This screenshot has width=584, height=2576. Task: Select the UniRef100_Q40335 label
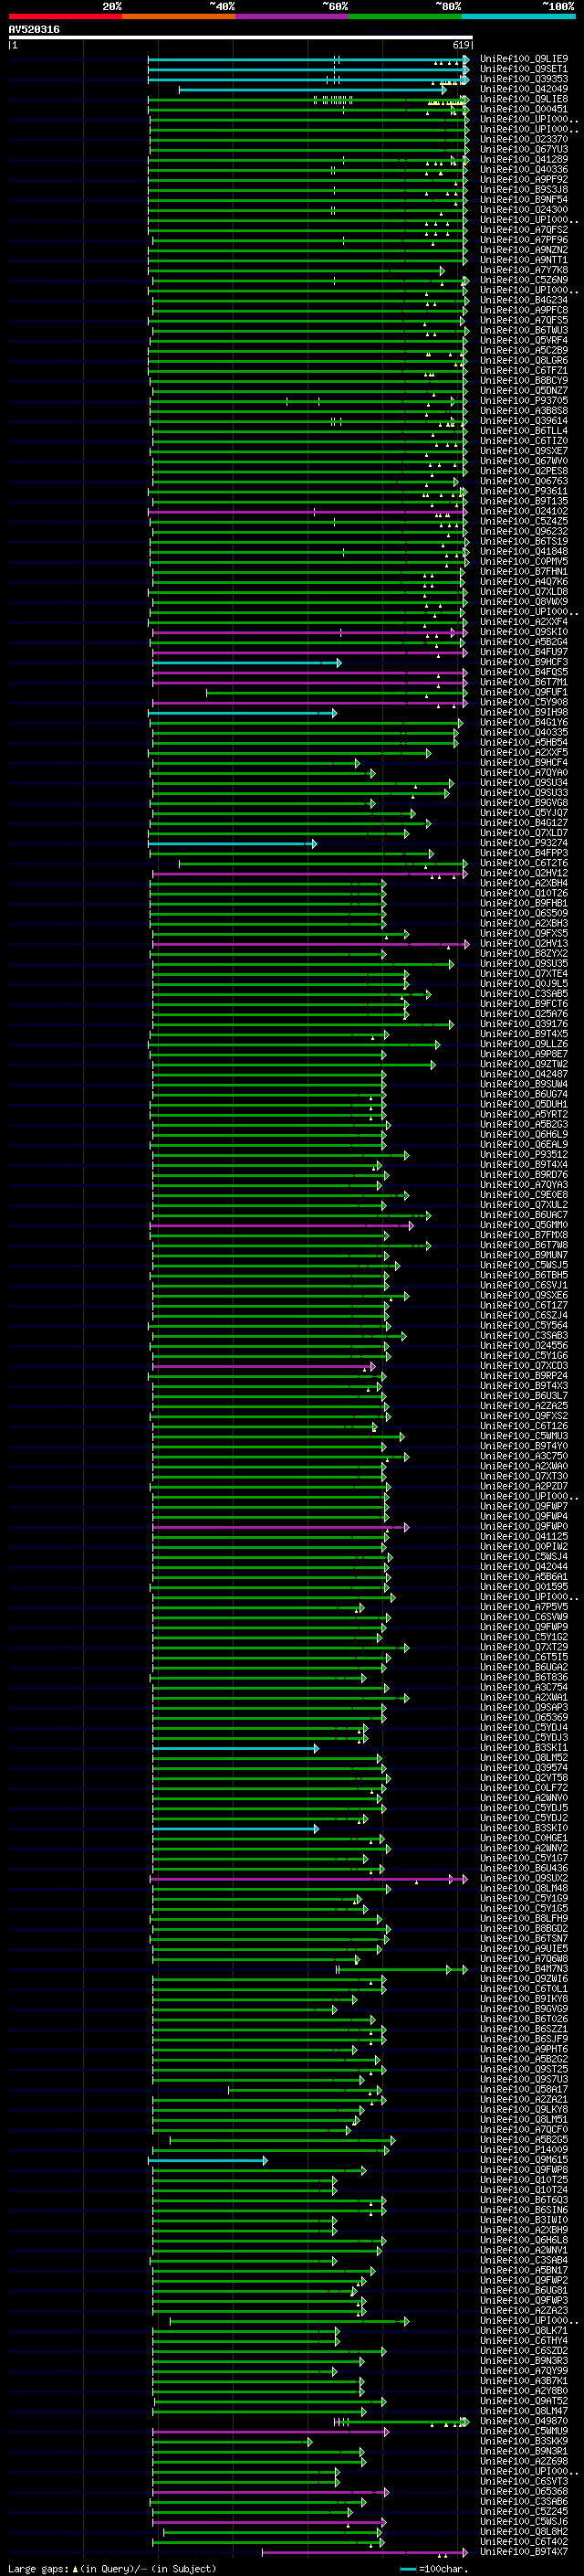524,732
